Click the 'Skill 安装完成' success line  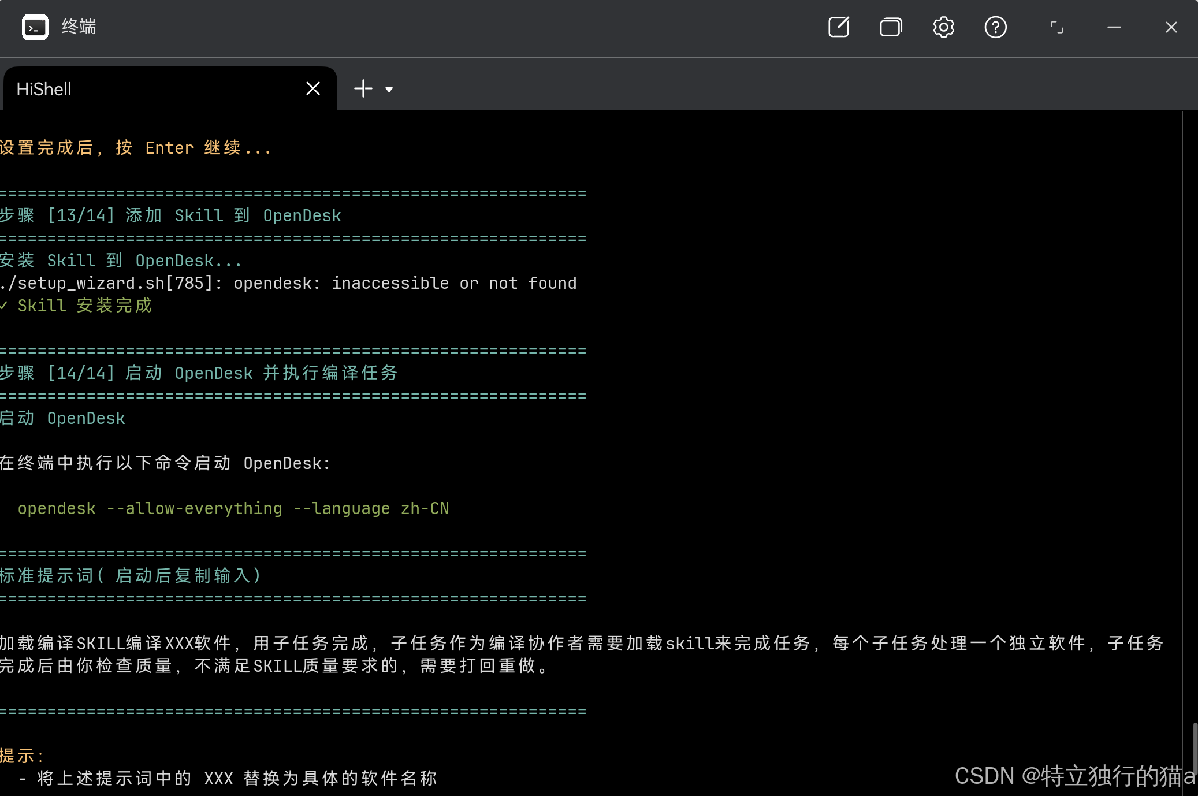76,306
